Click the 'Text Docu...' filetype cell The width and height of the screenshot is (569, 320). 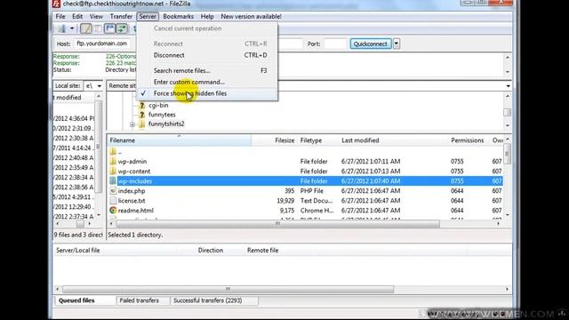(317, 201)
